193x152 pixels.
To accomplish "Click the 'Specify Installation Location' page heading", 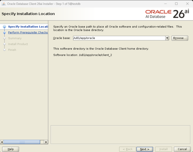I will point(28,14).
